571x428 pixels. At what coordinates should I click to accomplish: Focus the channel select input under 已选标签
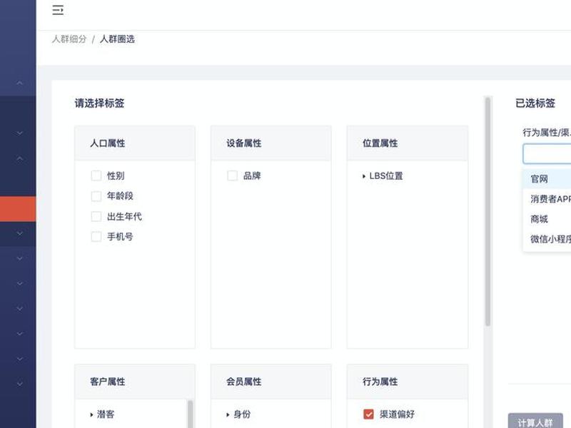[x=547, y=153]
